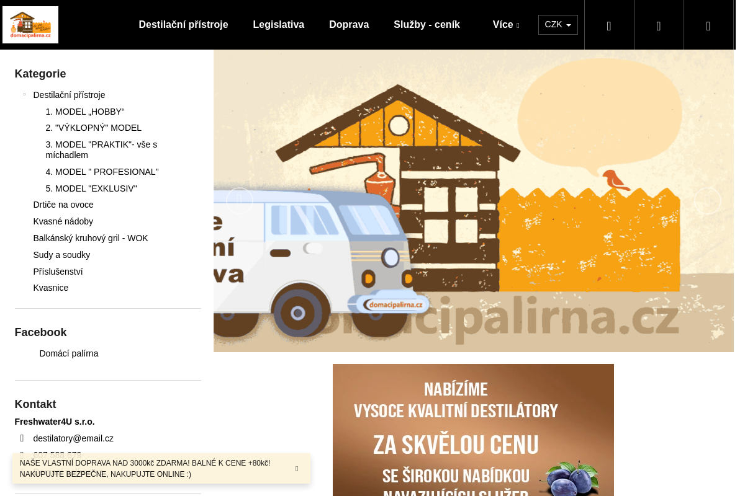Open category 2. "VÝKLOPNÝ" MODEL
Screen dimensions: 745x496
tap(94, 128)
